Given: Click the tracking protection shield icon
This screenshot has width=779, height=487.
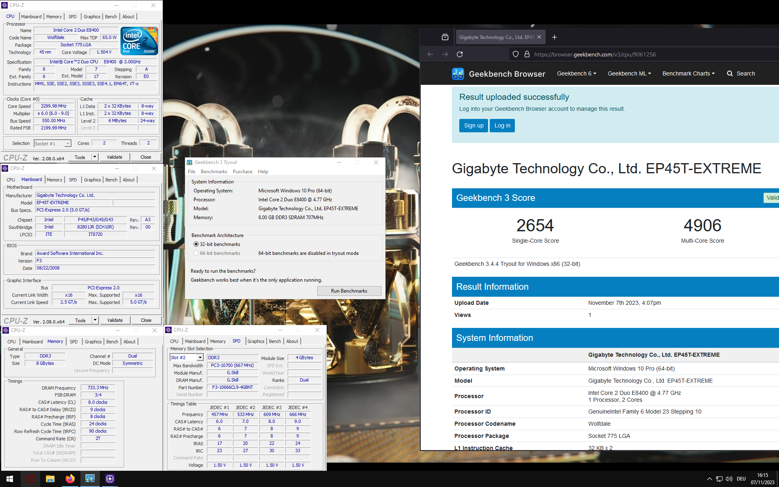Looking at the screenshot, I should pos(516,54).
